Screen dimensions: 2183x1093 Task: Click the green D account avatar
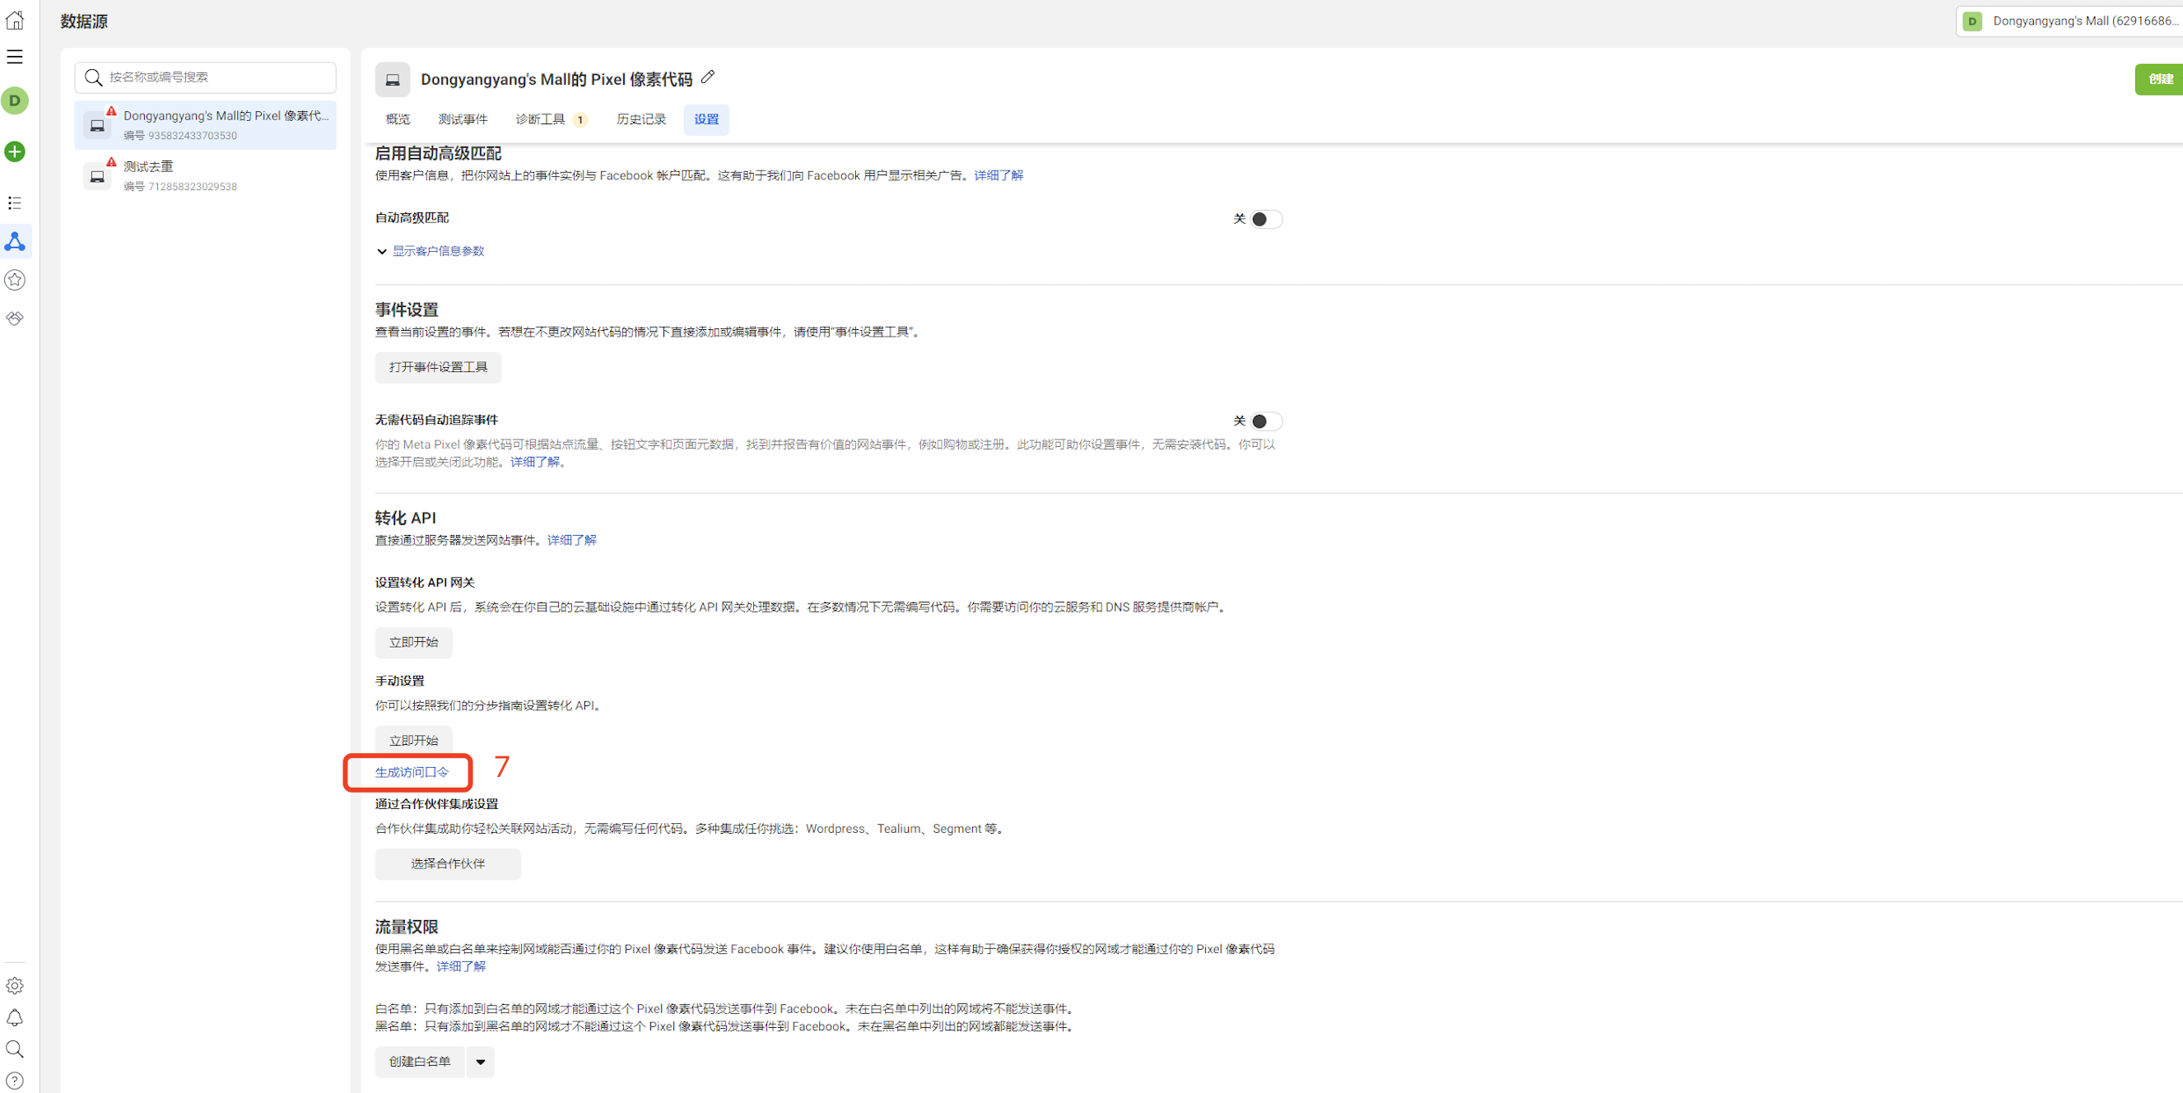coord(16,101)
